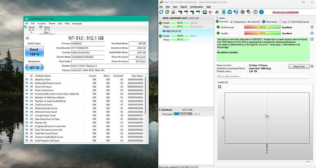Select the INTEL SSDPEKKF512G7L disk entry
316x168 pixels.
point(186,22)
